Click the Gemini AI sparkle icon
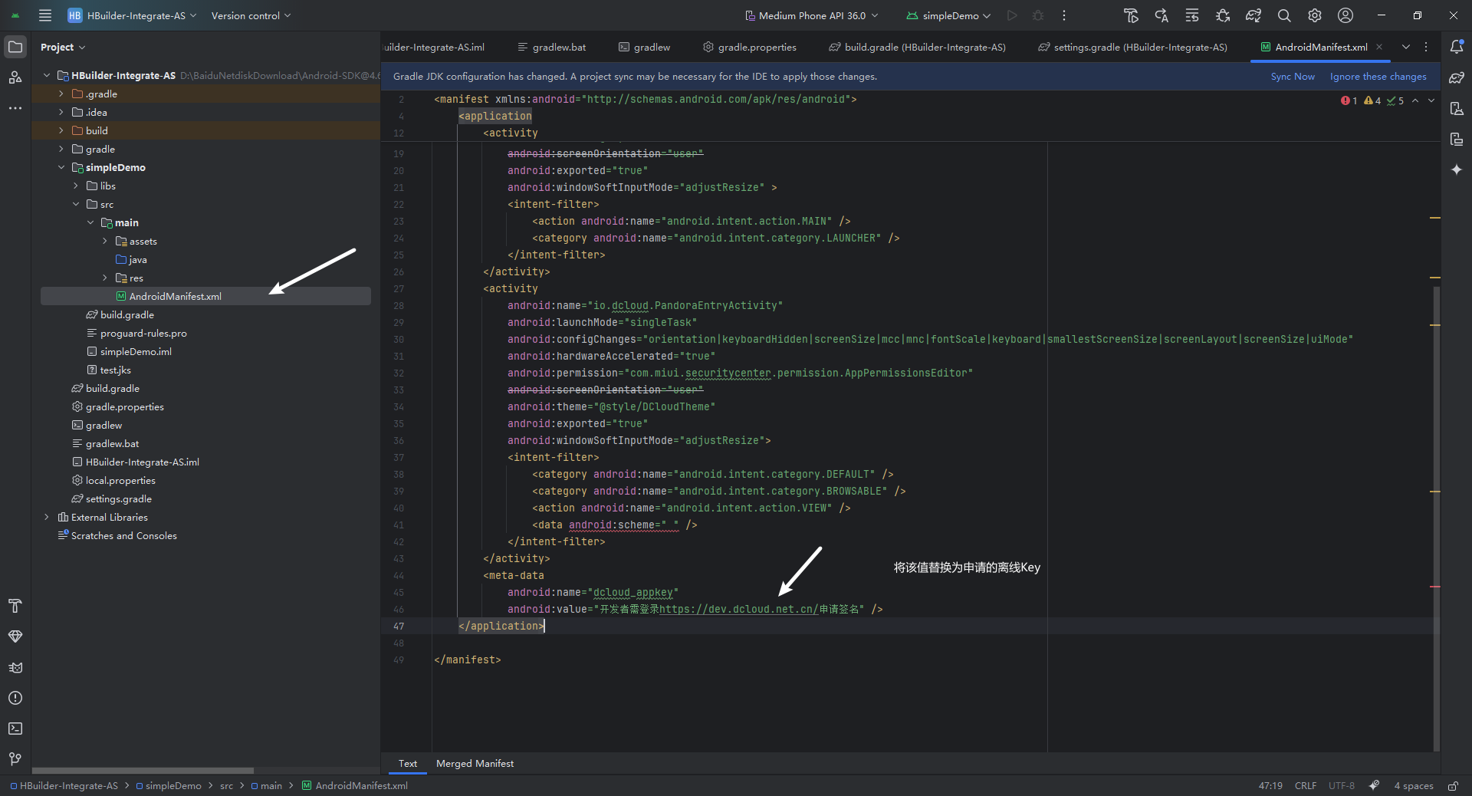 pos(1457,169)
